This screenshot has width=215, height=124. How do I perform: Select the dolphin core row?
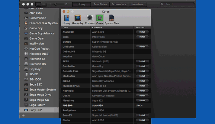(x=106, y=57)
